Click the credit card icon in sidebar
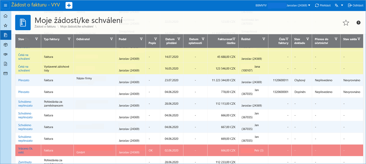This screenshot has height=164, width=366. (x=5, y=73)
